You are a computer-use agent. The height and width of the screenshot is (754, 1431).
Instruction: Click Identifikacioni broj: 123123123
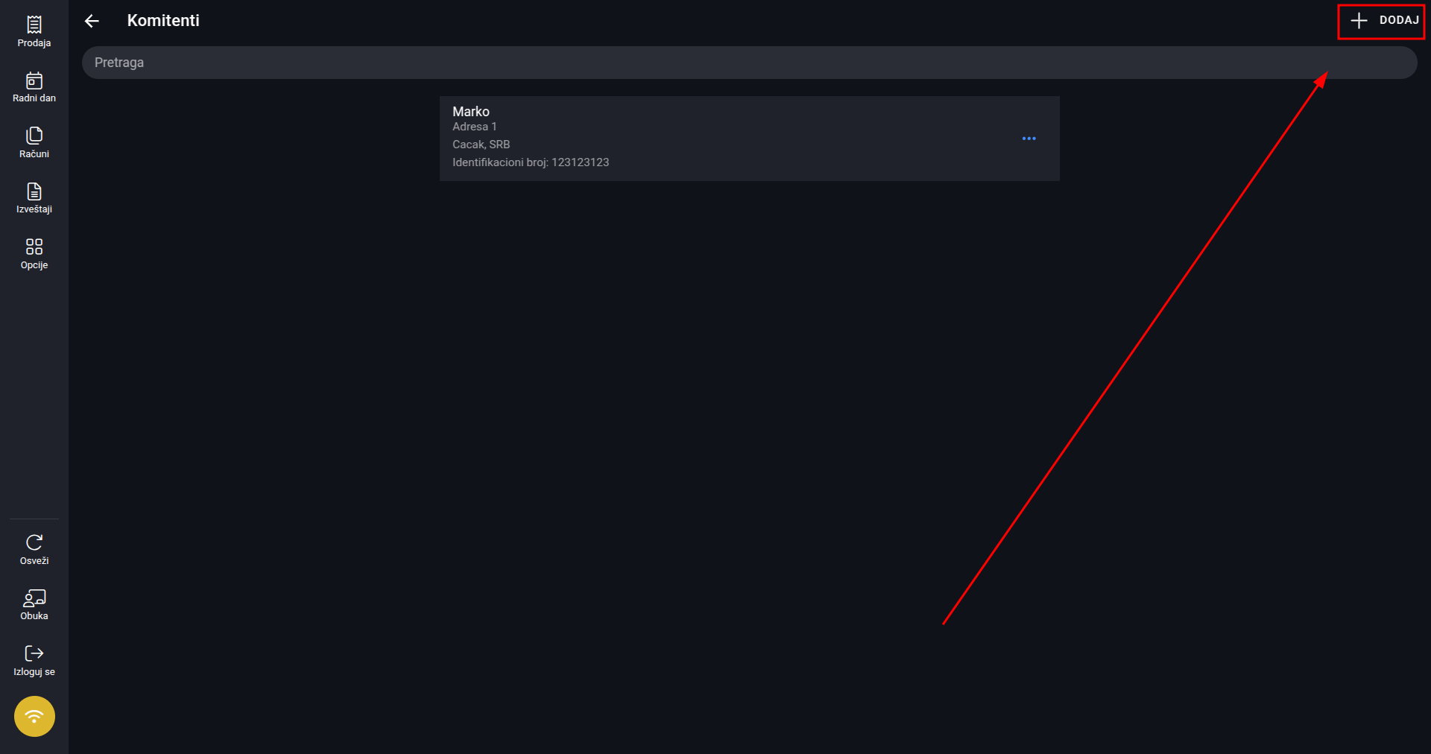coord(531,162)
